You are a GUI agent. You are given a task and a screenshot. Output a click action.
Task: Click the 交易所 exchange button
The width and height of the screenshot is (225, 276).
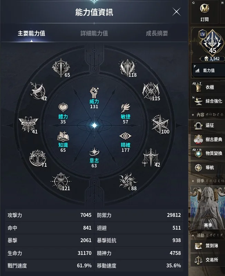click(x=208, y=260)
